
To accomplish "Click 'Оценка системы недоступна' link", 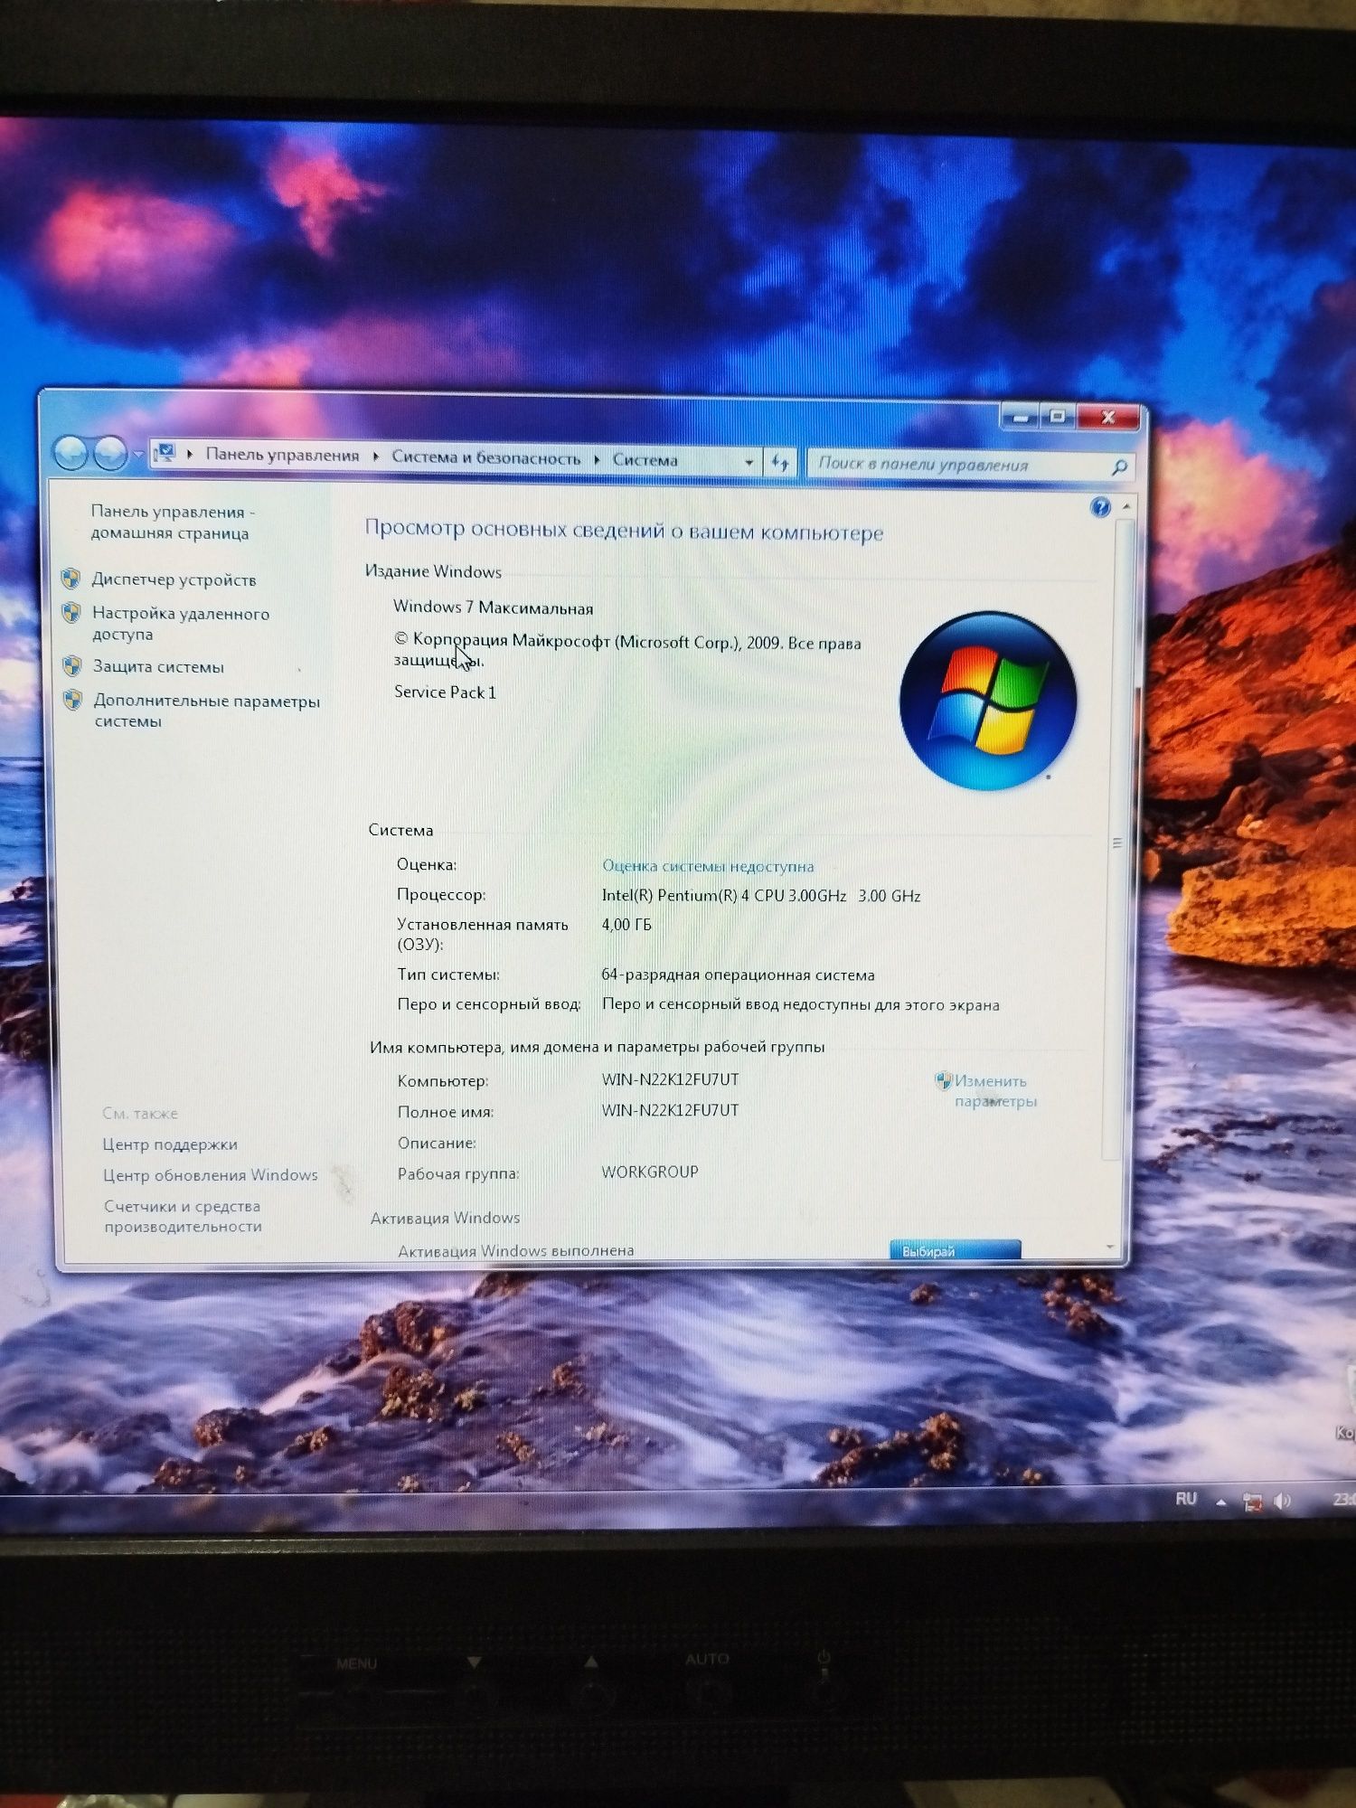I will click(x=708, y=866).
